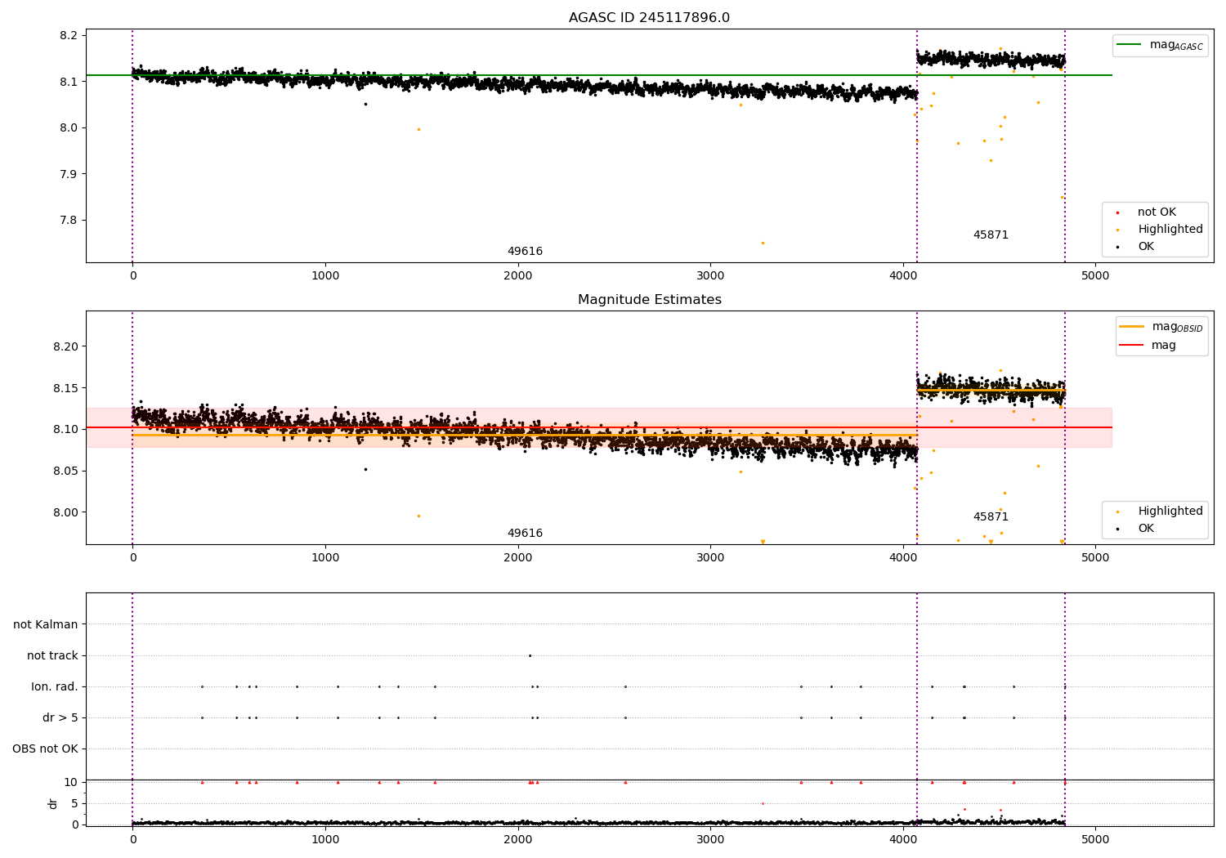Click the 'not Kalman' y-axis label
1226x858 pixels.
(46, 624)
